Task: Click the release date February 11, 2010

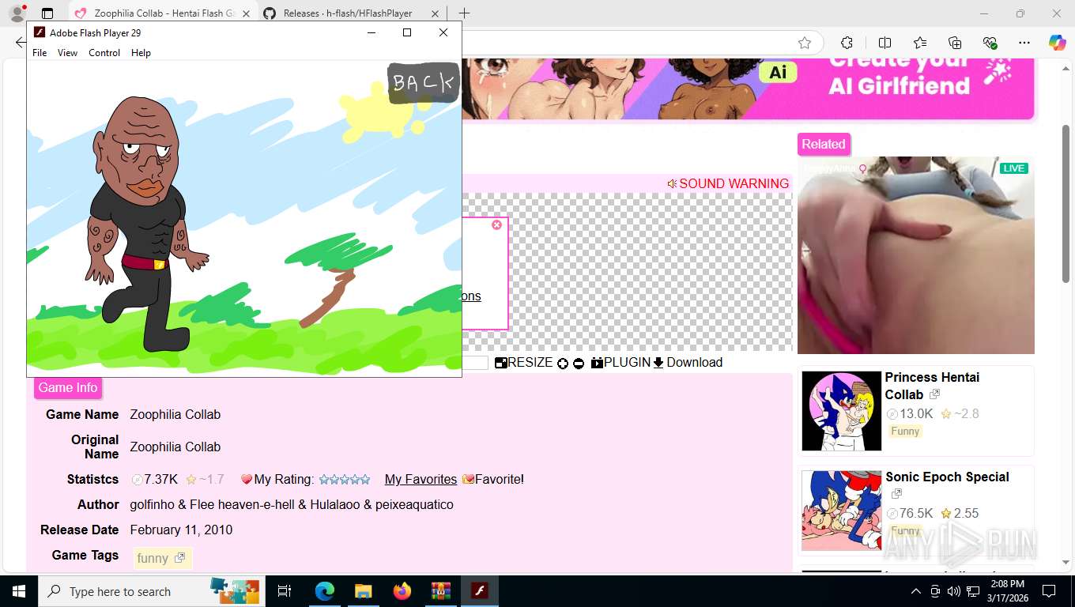Action: pos(181,530)
